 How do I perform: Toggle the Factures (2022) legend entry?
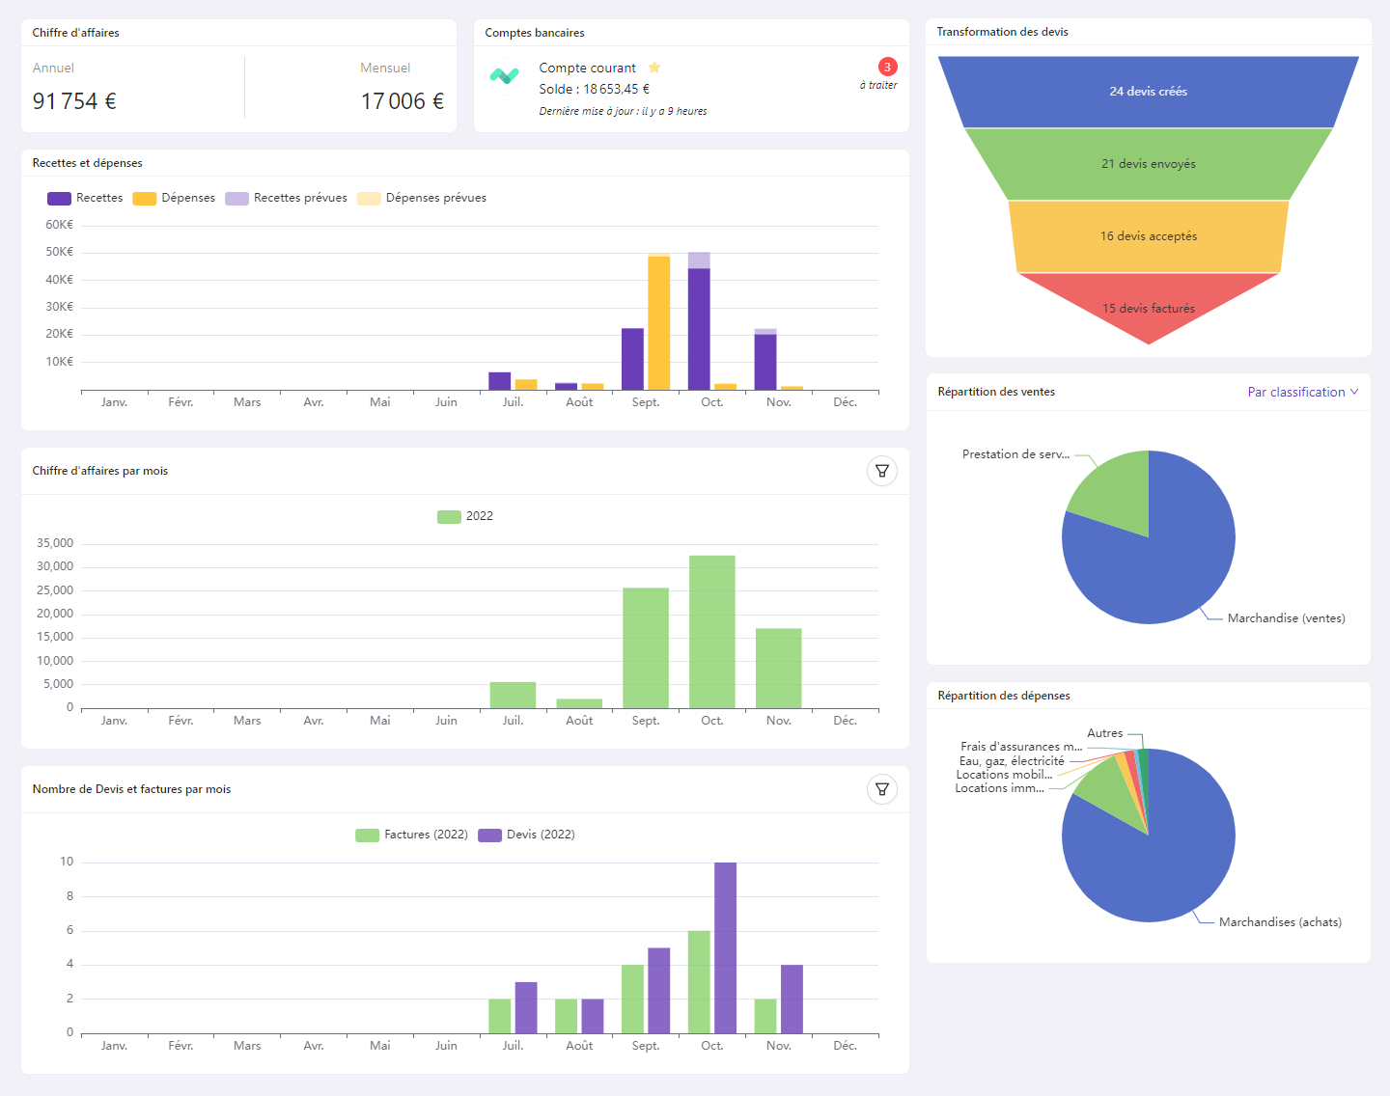click(x=411, y=835)
